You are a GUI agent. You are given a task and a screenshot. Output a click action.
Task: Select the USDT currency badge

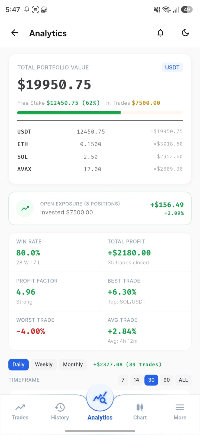[x=172, y=67]
